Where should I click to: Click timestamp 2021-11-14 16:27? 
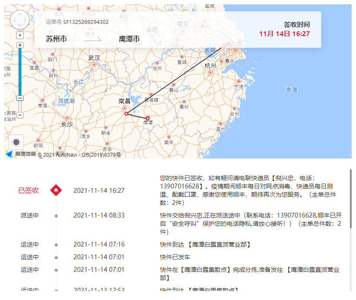99,190
